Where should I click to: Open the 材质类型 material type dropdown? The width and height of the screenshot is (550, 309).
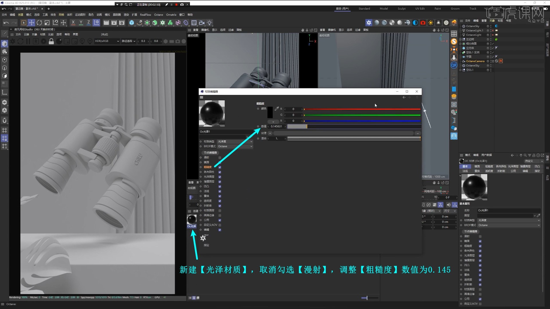(235, 141)
